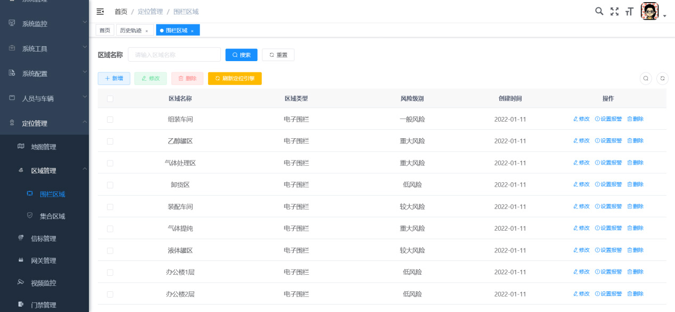Collapse sidebar with the hamburger icon
Image resolution: width=675 pixels, height=312 pixels.
click(x=100, y=11)
